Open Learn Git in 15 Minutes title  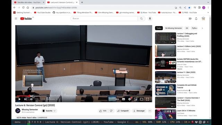pyautogui.click(x=186, y=111)
